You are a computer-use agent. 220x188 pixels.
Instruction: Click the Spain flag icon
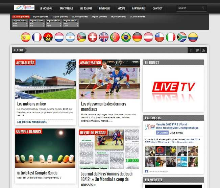pyautogui.click(x=26, y=37)
